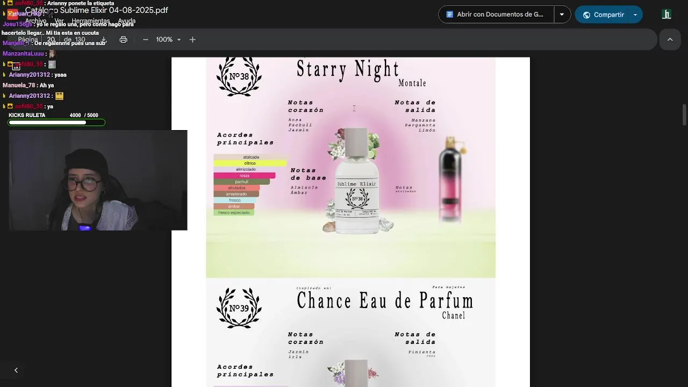688x387 pixels.
Task: Click the ámbar accord bar
Action: click(x=234, y=206)
